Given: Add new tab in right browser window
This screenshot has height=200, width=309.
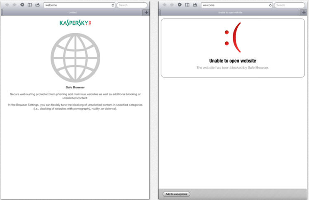Looking at the screenshot, I should pos(304,12).
